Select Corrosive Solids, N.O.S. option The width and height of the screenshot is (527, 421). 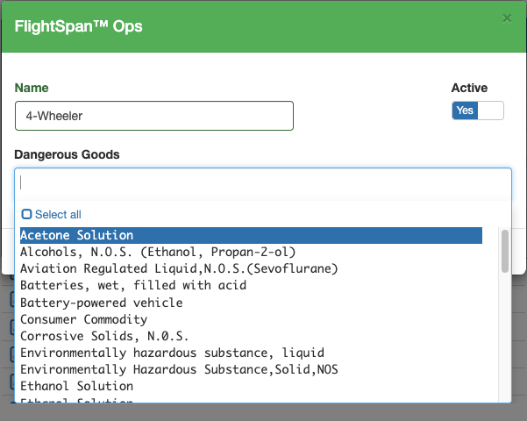click(251, 336)
